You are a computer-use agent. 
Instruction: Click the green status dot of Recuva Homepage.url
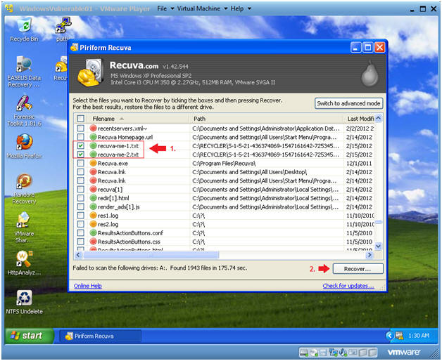point(93,137)
